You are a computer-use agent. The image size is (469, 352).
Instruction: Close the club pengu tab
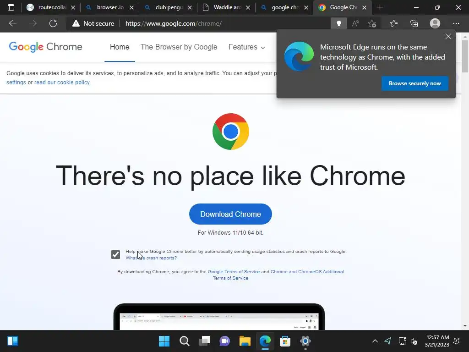pos(190,8)
